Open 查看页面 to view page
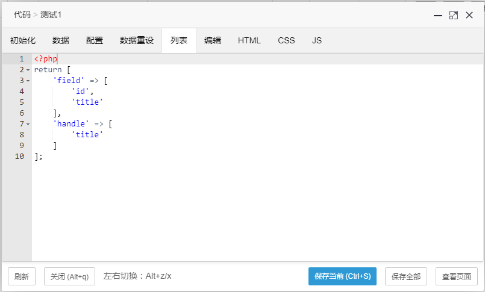The width and height of the screenshot is (485, 292). pos(457,276)
